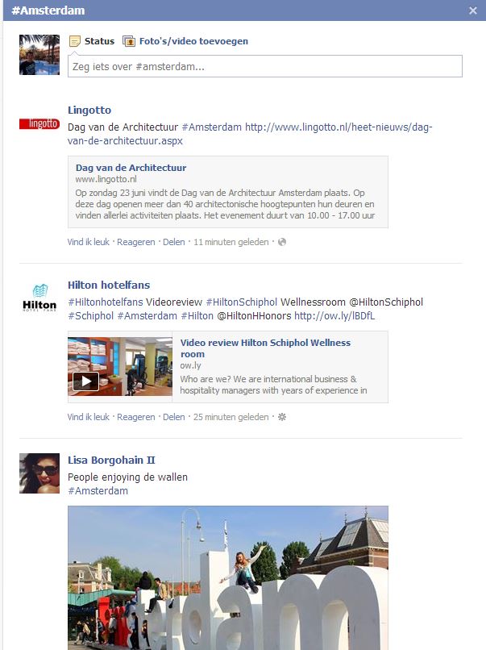Click Reageren on the Hilton hotelfans post
Screen dimensions: 486x650
[x=136, y=417]
